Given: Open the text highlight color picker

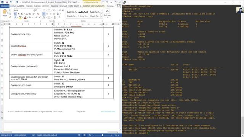Looking at the screenshot, I should tap(22, 18).
